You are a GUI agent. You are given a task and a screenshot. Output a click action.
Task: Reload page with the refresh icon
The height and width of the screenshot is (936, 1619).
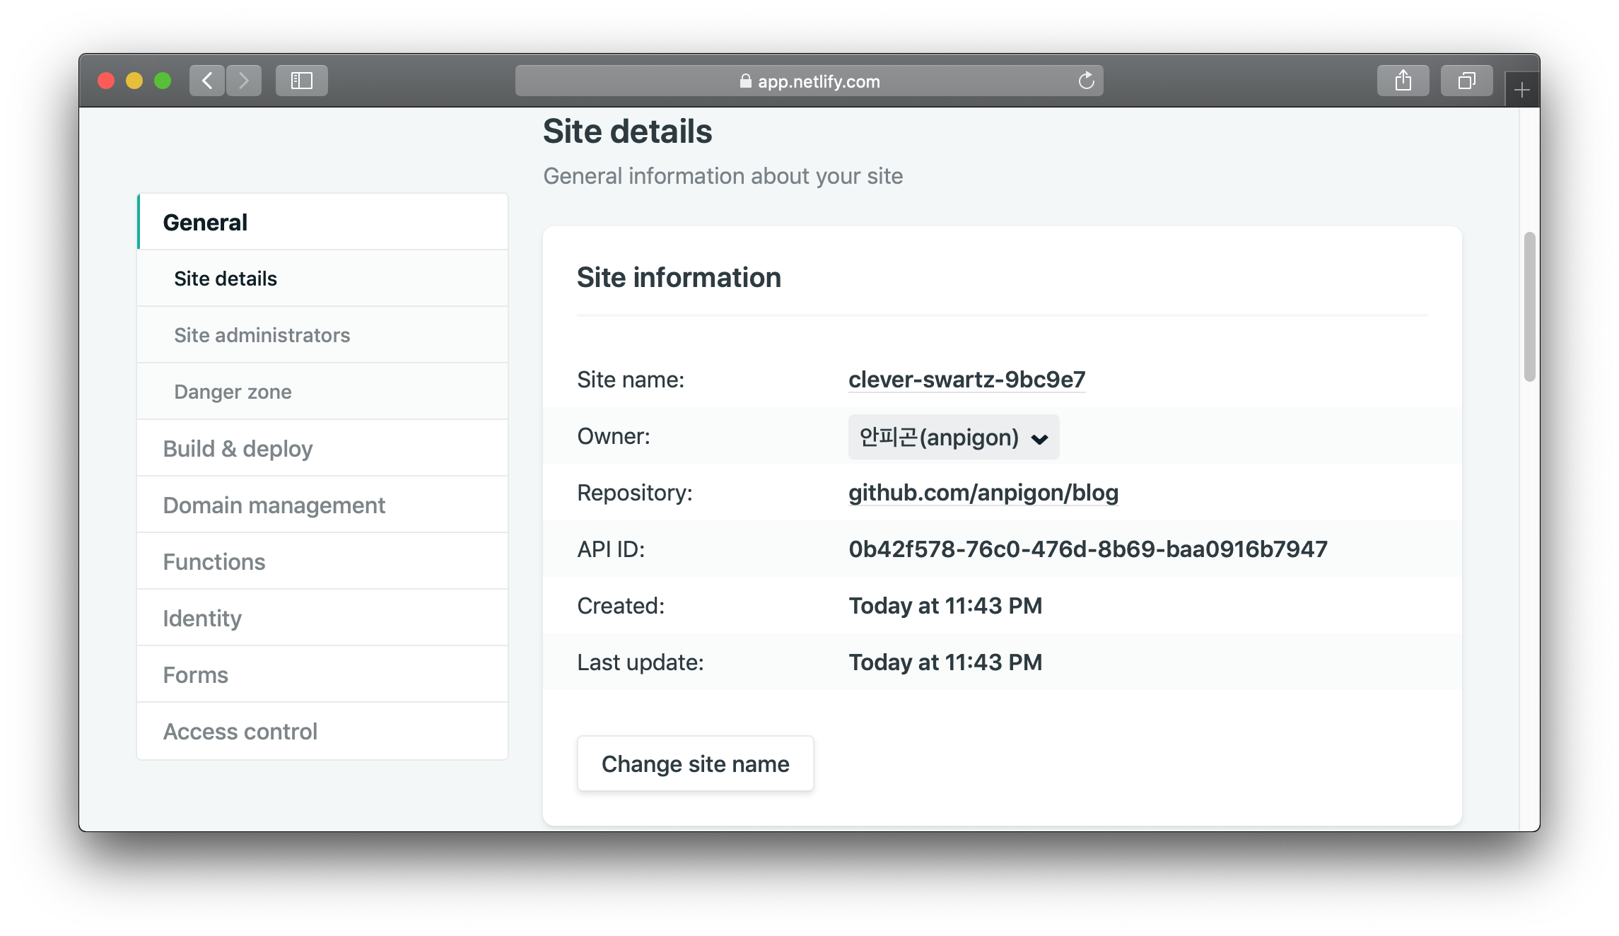tap(1086, 81)
